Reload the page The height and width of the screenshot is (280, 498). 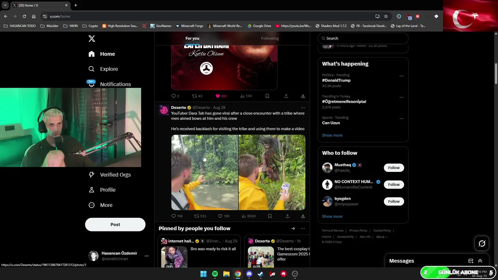click(x=24, y=16)
